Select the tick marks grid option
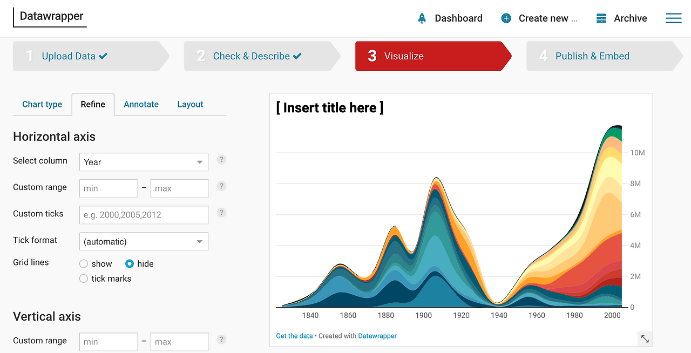691x353 pixels. [84, 279]
